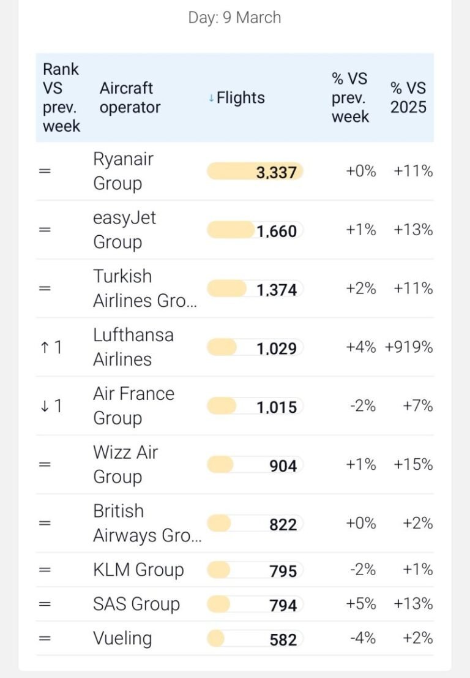Click Vueling equal-rank indicator
Viewport: 470px width, 678px height.
tap(45, 639)
